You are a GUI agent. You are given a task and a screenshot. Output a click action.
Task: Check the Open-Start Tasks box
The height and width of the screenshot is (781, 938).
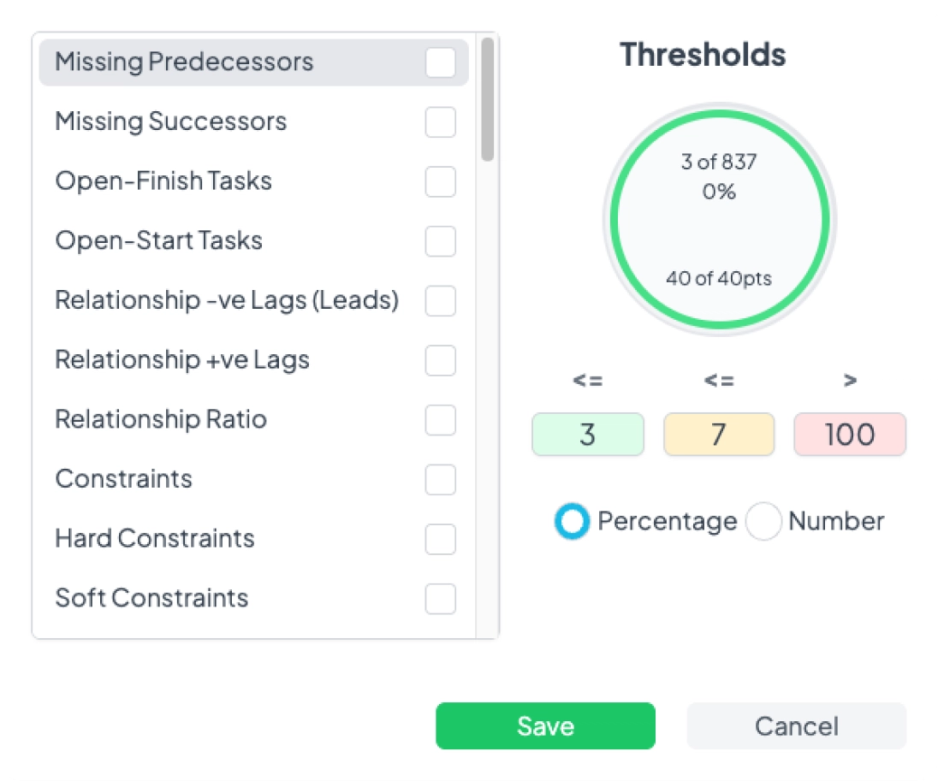[x=440, y=241]
